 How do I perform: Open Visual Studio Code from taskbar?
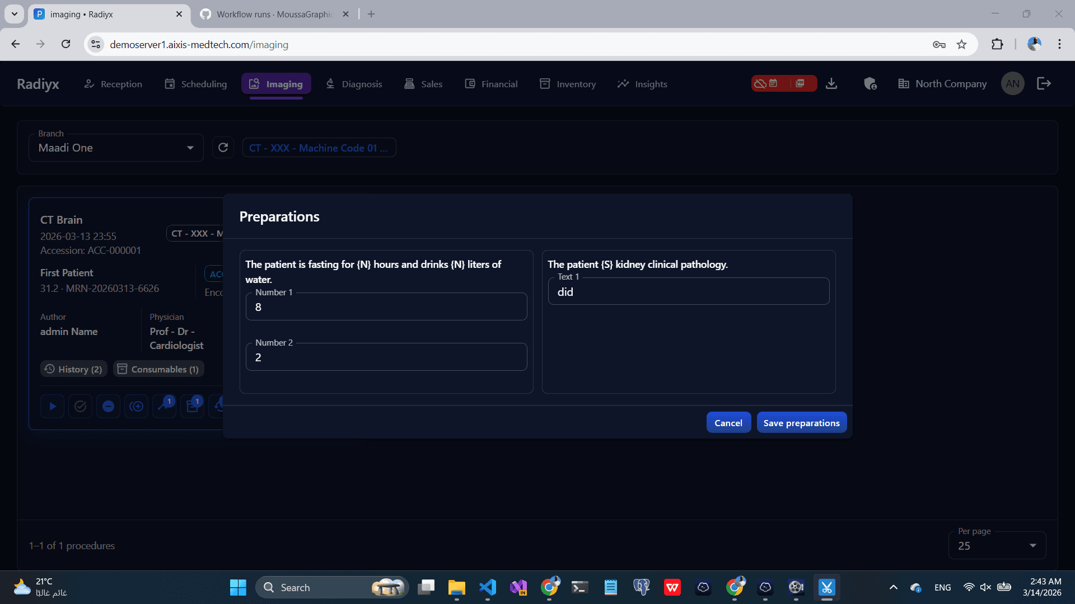point(488,587)
